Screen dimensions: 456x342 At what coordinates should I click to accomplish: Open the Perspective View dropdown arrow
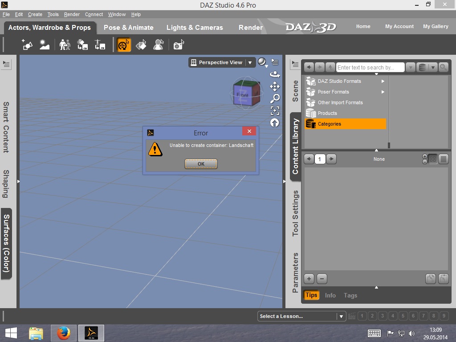[x=250, y=62]
